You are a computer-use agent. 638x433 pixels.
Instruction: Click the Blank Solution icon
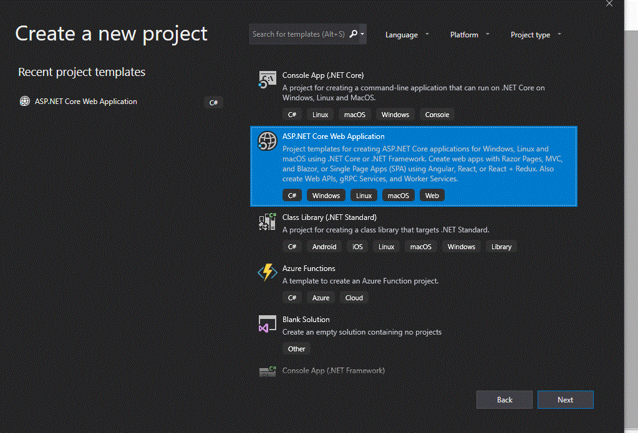pyautogui.click(x=267, y=324)
